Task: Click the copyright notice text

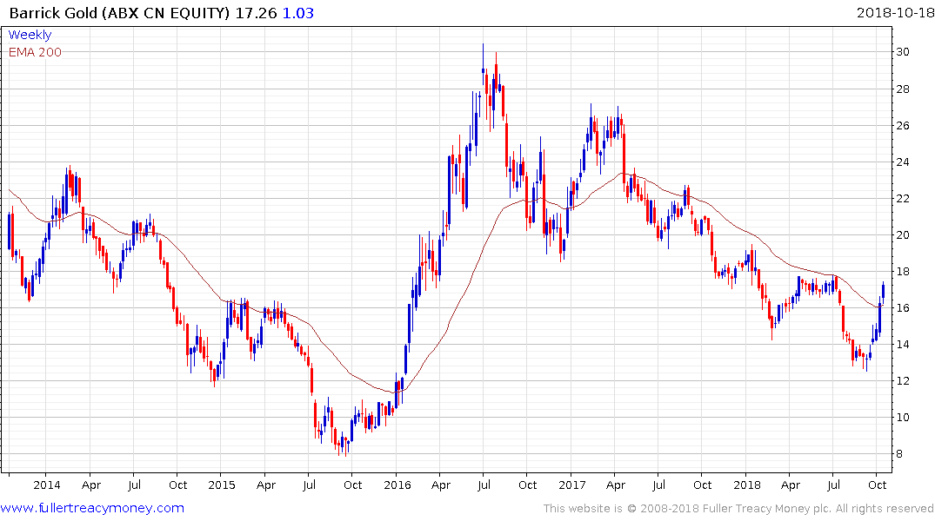Action: 738,509
